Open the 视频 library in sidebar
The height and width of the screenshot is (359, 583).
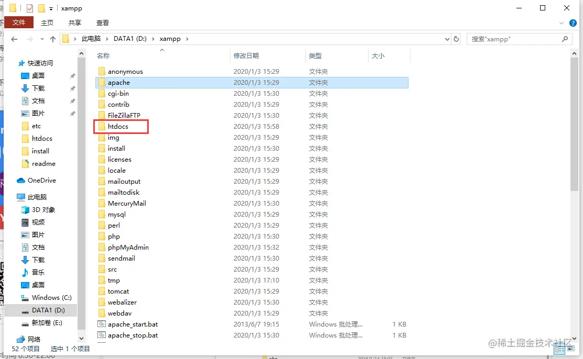click(x=38, y=222)
